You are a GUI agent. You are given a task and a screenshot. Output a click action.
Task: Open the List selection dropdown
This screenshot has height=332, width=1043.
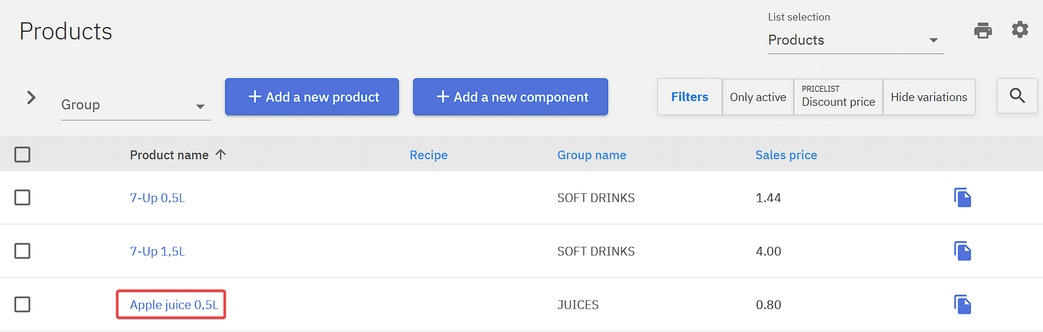pos(855,40)
